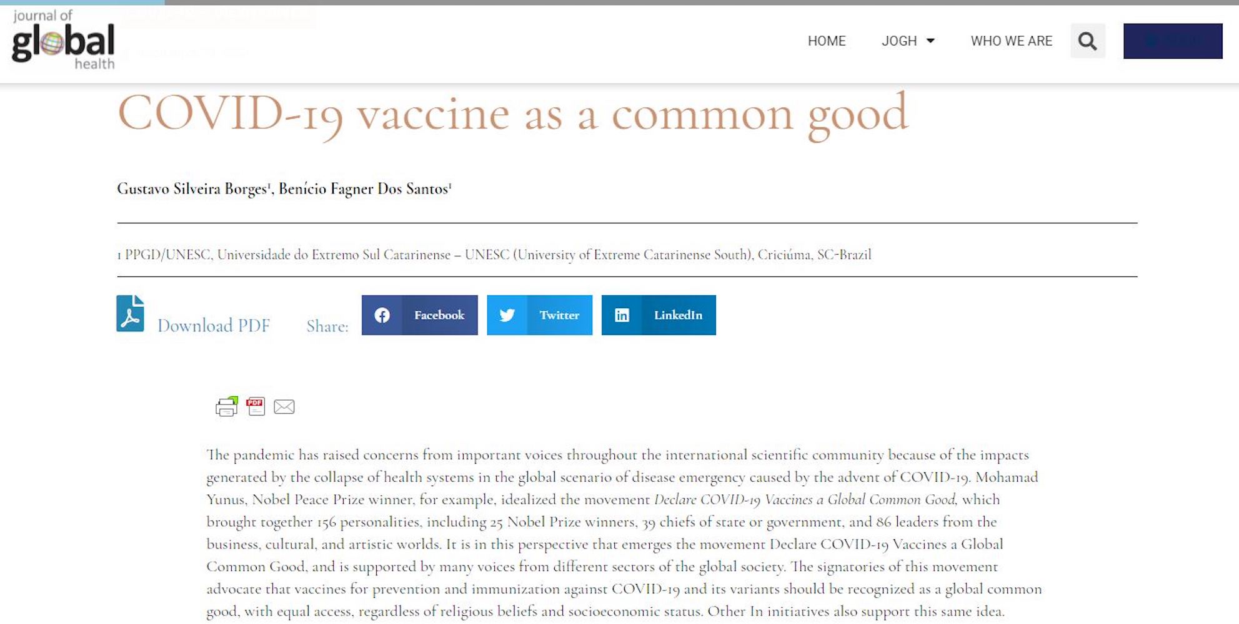This screenshot has height=624, width=1239.
Task: Go to the HOME menu item
Action: click(x=826, y=41)
